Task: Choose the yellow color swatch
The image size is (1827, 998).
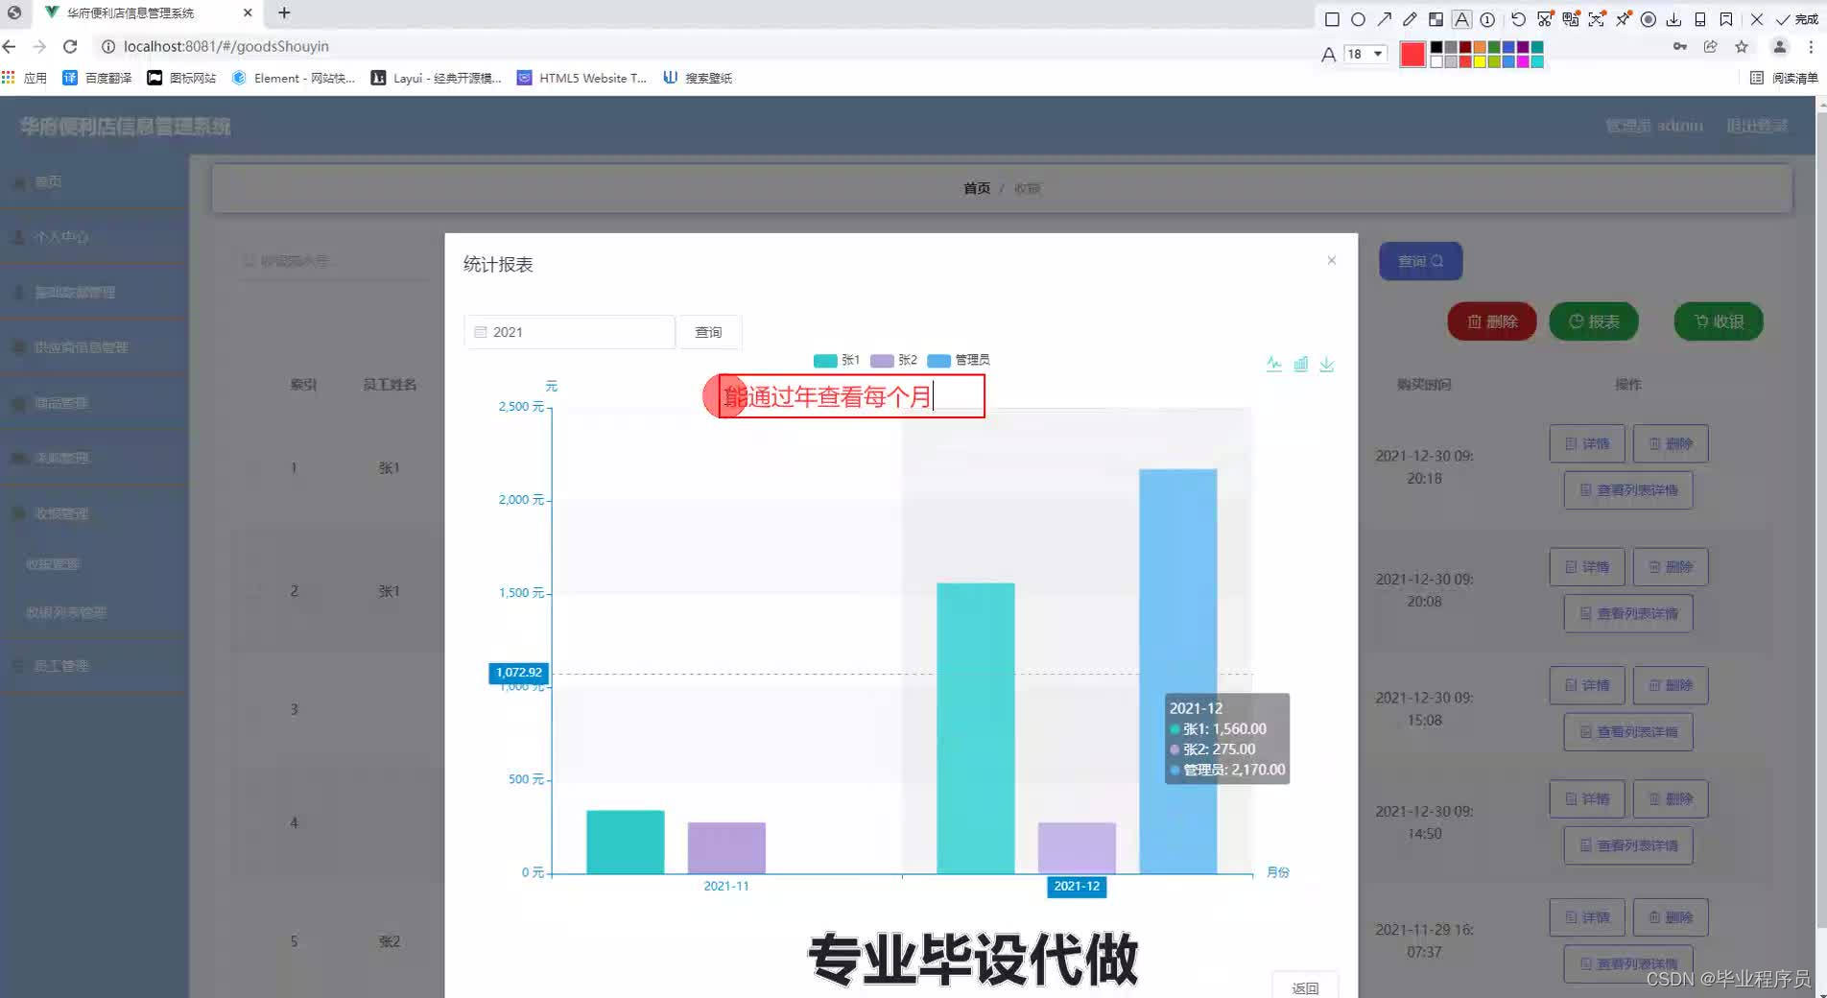Action: (1480, 61)
